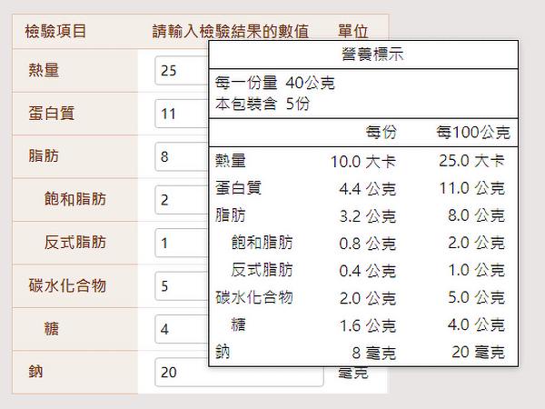Select the 每100公克 column heading
545x409 pixels.
(x=470, y=133)
